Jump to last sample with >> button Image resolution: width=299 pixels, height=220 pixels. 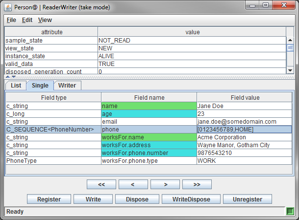click(197, 184)
